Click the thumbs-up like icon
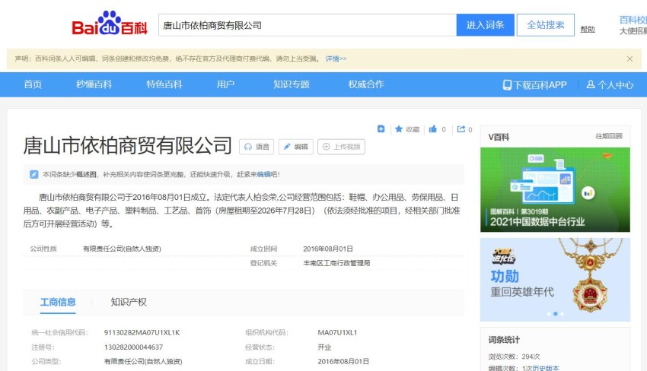Screen dimensions: 647x371 432,129
